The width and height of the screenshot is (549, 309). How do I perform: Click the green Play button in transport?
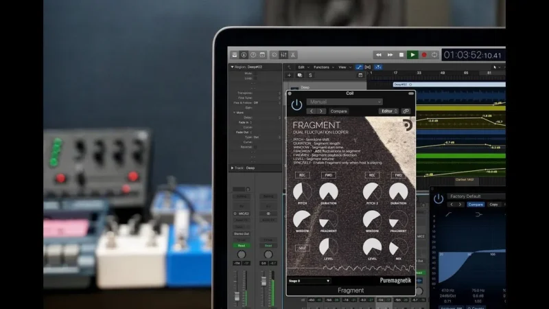(x=412, y=55)
